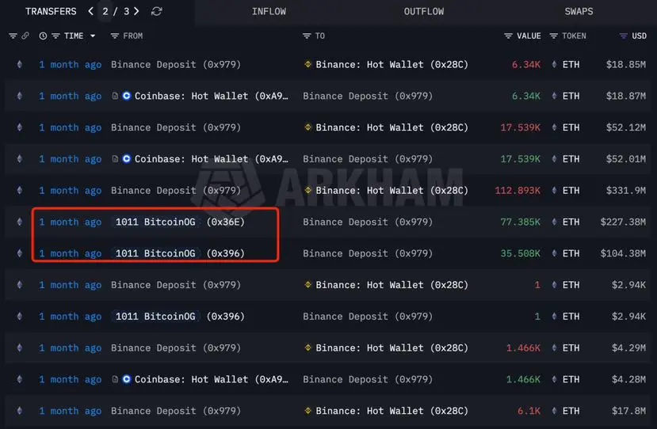Expand the TIME sort dropdown arrow
Image resolution: width=657 pixels, height=429 pixels.
93,36
